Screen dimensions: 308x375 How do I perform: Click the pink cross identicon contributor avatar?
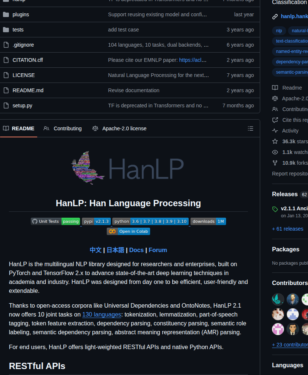point(278,329)
